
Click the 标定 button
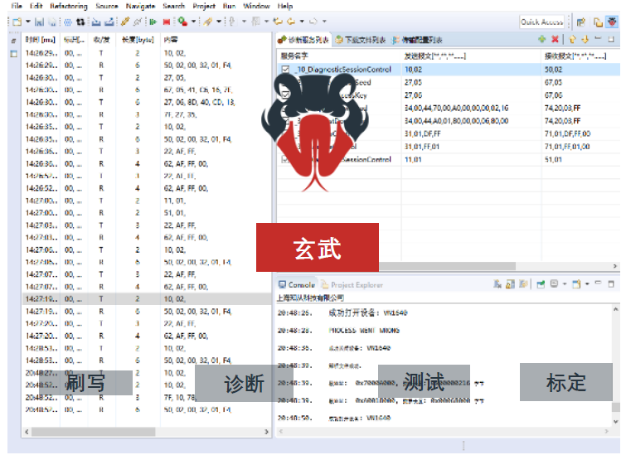[x=565, y=382]
